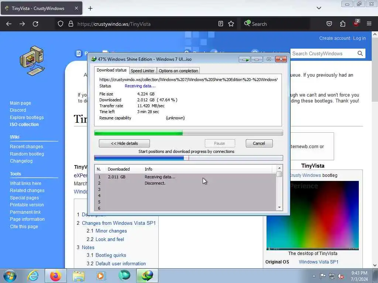
Task: Cancel the Windows Shine Edition download
Action: pyautogui.click(x=259, y=143)
